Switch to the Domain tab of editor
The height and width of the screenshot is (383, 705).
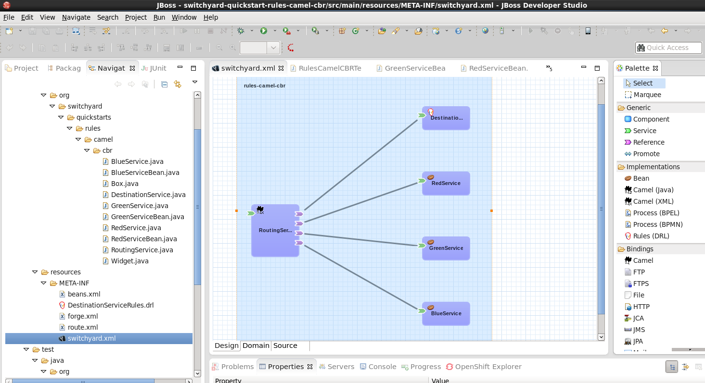click(256, 346)
